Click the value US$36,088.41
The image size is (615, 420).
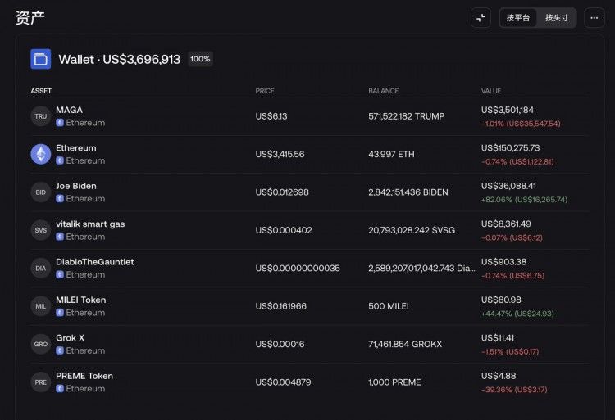508,186
